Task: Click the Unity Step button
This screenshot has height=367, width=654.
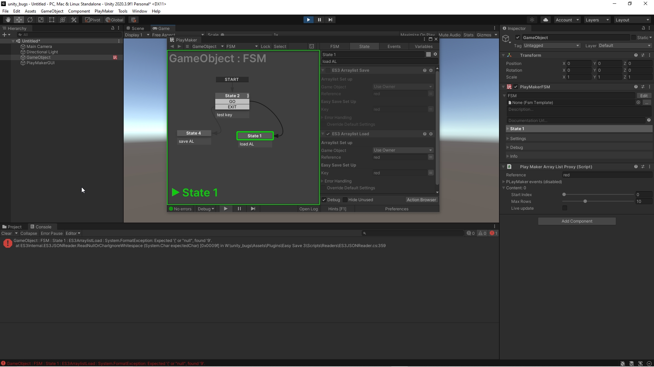Action: 330,20
